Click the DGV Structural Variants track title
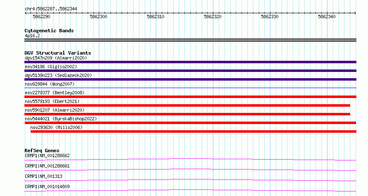This screenshot has width=368, height=196. point(58,53)
